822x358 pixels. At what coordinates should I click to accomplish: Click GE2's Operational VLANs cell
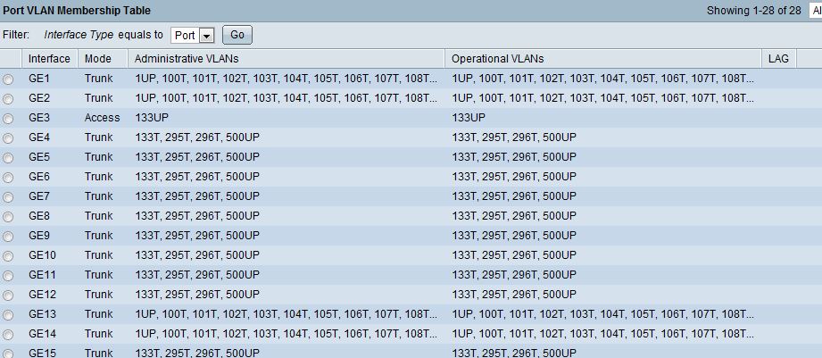point(602,98)
